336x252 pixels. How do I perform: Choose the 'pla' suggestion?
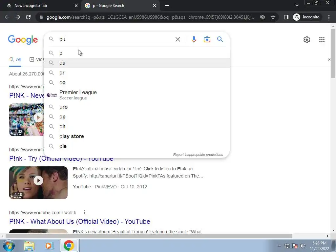136,146
